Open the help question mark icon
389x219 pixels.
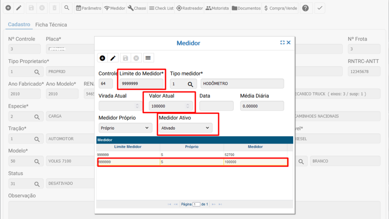click(305, 8)
